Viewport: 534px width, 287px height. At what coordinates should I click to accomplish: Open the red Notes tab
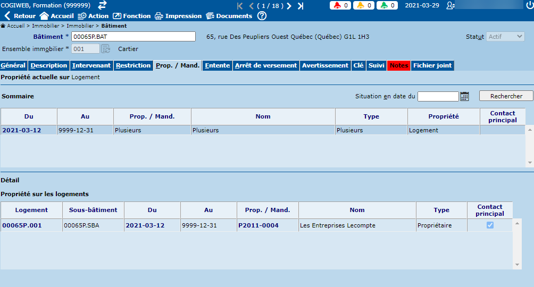coord(398,65)
